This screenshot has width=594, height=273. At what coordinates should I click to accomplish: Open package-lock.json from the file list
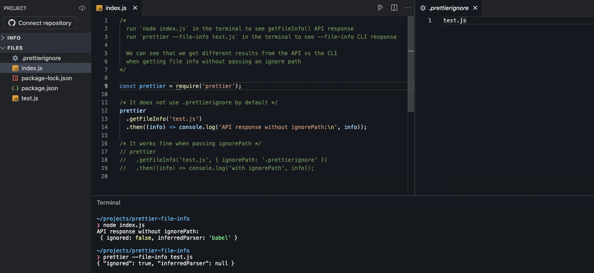(46, 78)
